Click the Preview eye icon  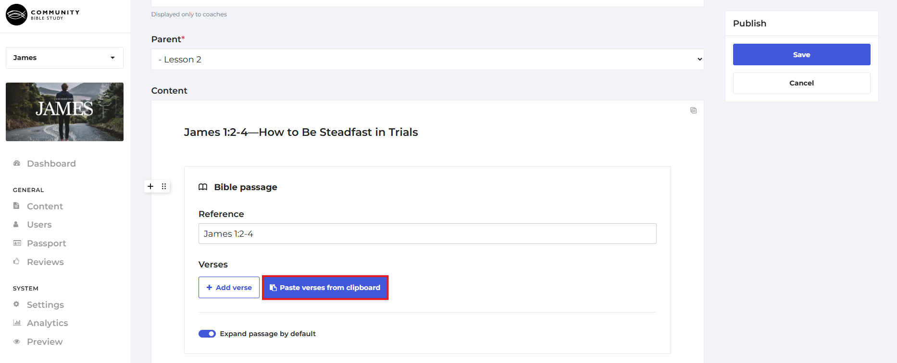pyautogui.click(x=17, y=341)
